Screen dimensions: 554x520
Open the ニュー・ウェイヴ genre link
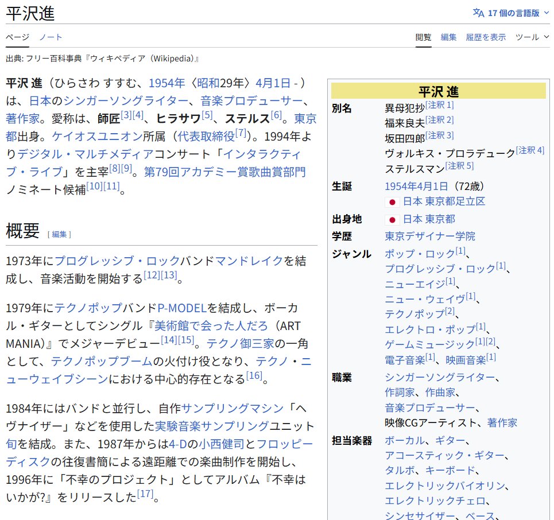point(425,299)
